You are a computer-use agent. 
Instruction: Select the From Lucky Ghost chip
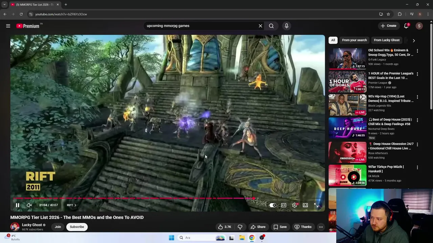387,40
